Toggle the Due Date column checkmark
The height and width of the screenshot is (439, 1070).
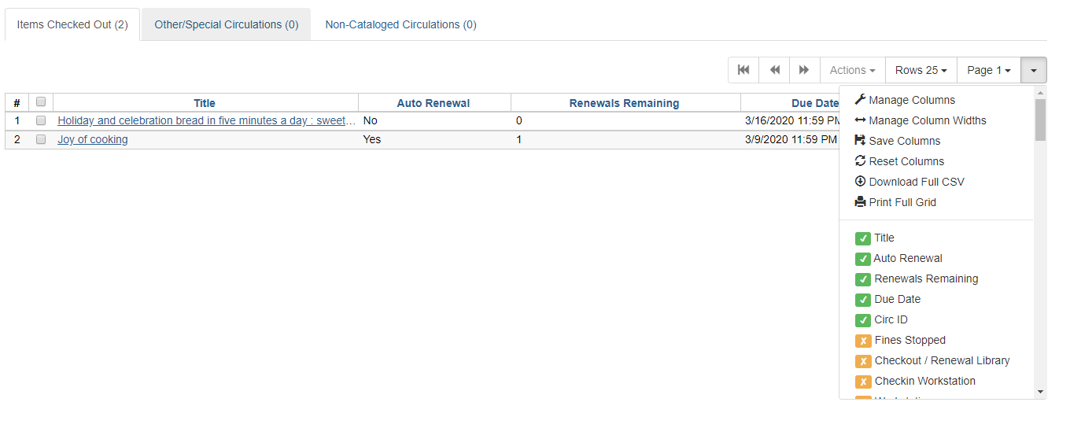pyautogui.click(x=863, y=299)
